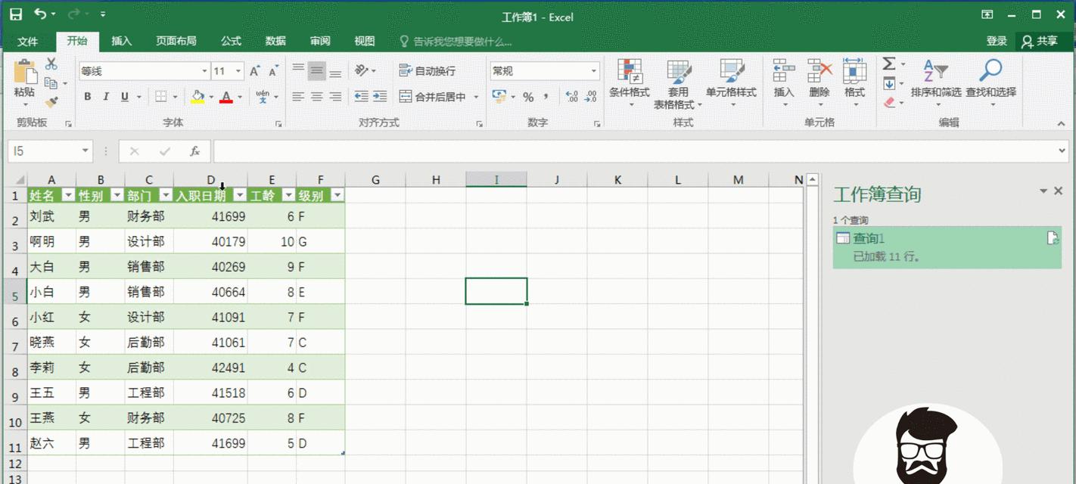The image size is (1076, 484).
Task: Click the 登录 sign-in link
Action: pyautogui.click(x=997, y=42)
